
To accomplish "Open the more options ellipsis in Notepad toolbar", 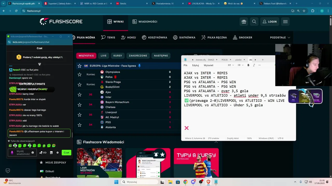I will click(259, 65).
